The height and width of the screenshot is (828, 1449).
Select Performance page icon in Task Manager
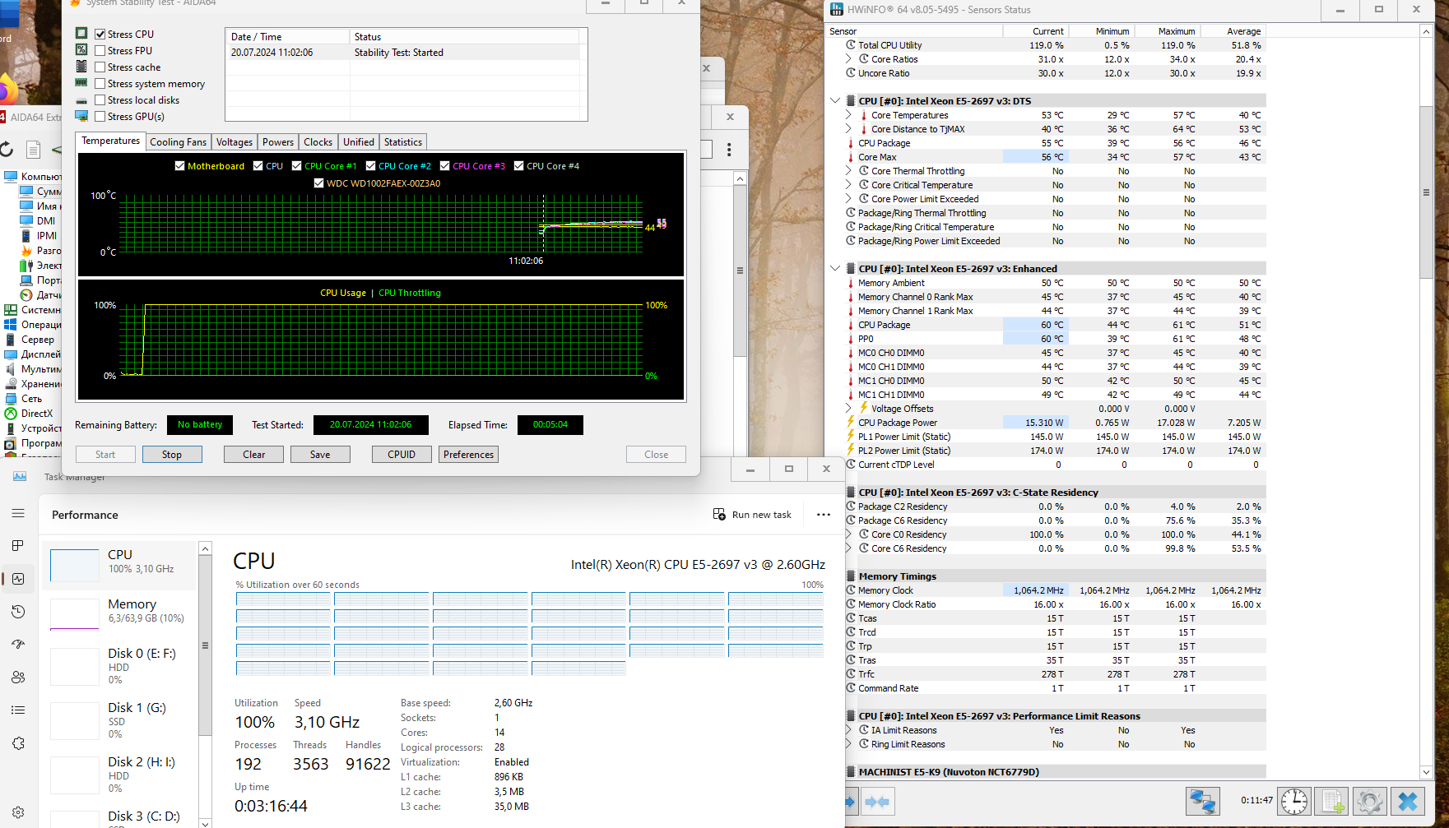click(18, 579)
